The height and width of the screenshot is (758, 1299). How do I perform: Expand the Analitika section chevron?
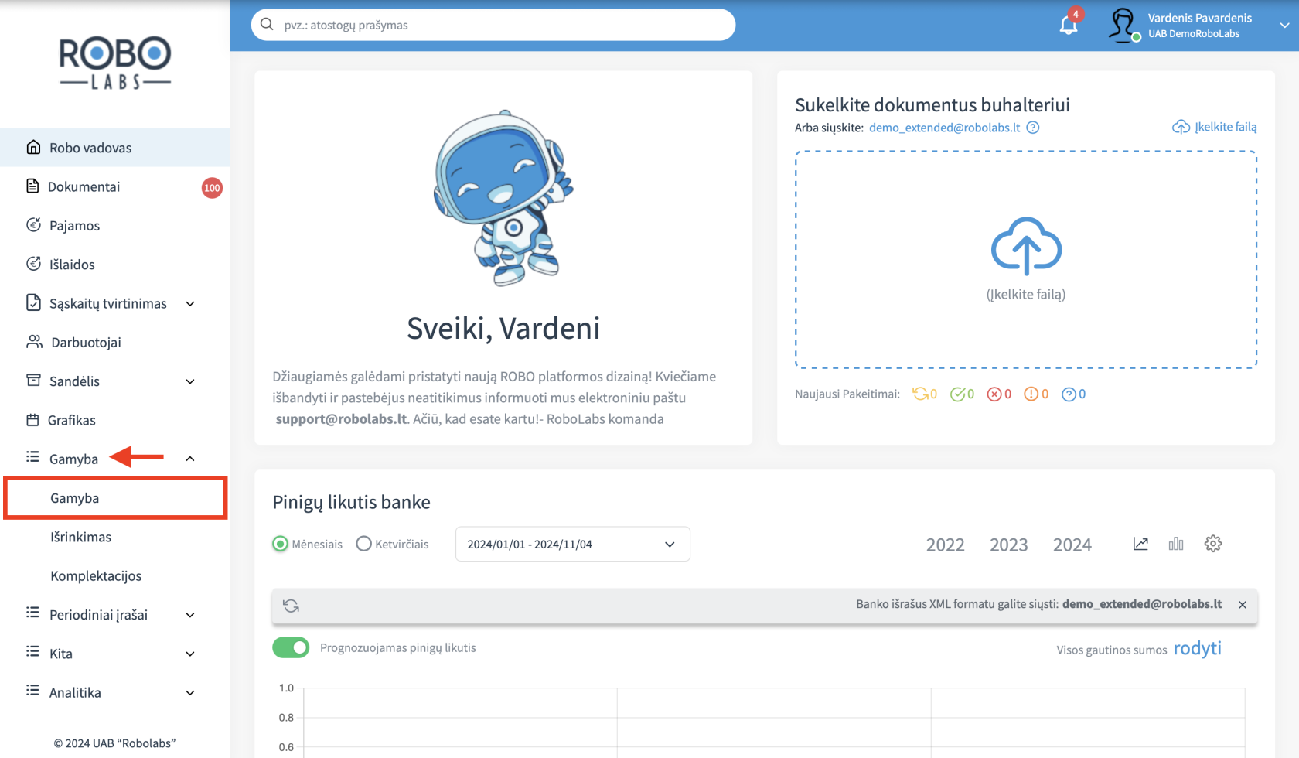[x=190, y=693]
